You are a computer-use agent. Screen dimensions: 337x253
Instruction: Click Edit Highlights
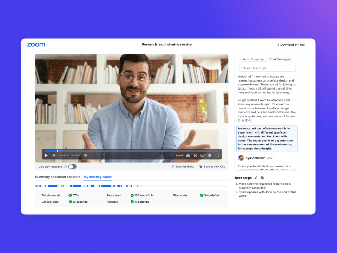pyautogui.click(x=183, y=167)
